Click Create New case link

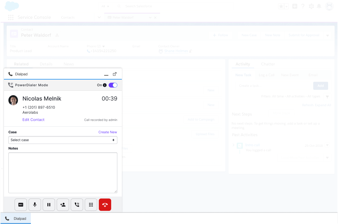tap(108, 132)
